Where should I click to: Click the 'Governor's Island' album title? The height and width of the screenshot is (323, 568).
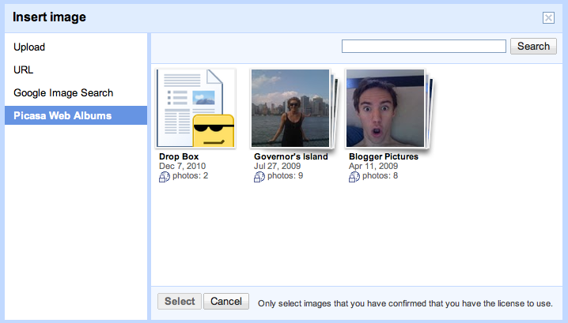click(x=291, y=156)
